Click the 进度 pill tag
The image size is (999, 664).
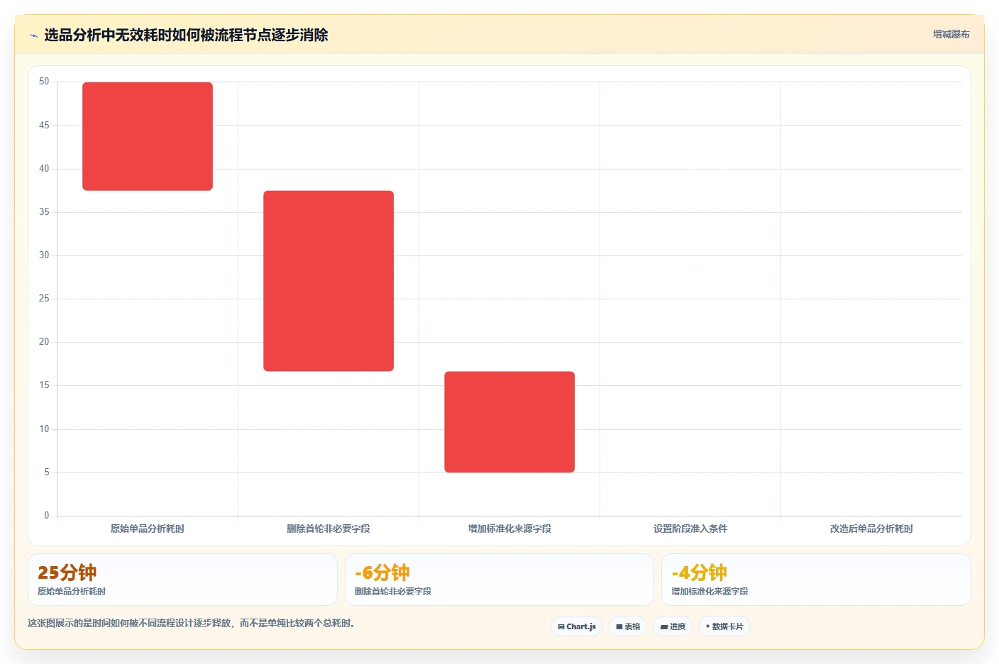[673, 626]
